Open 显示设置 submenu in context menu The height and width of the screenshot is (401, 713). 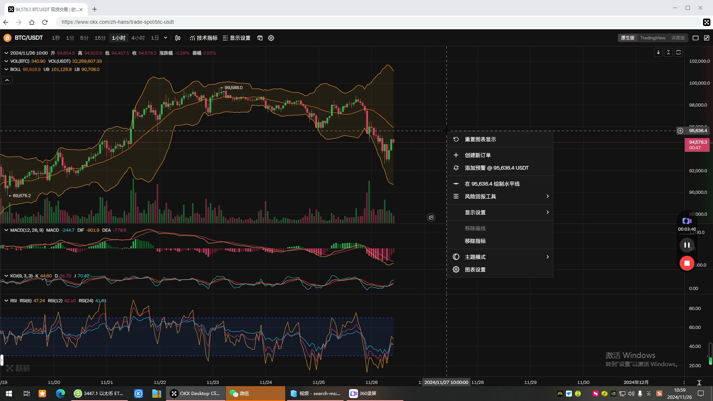tap(500, 212)
